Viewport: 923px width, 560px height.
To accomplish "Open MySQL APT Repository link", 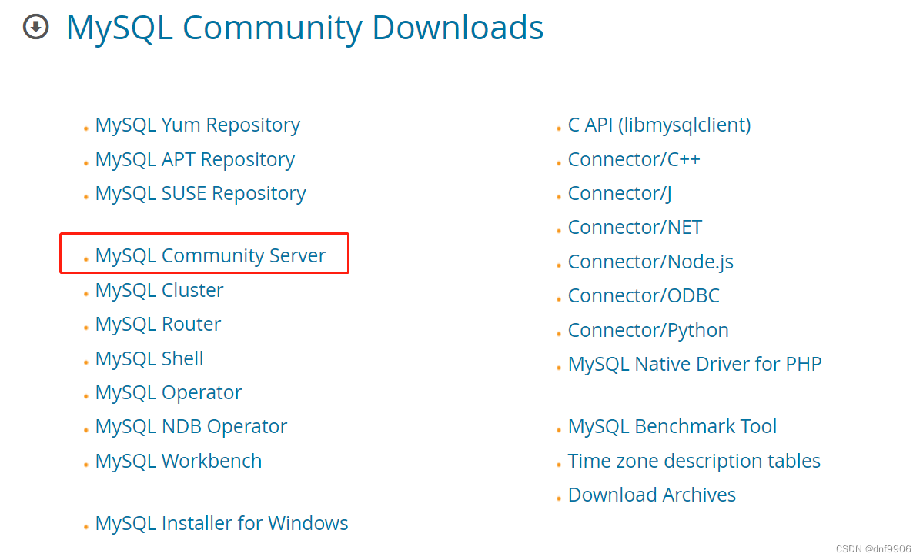I will 195,159.
